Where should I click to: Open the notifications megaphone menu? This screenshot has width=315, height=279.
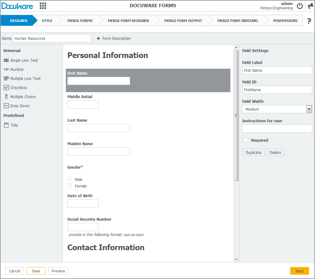[x=310, y=6]
